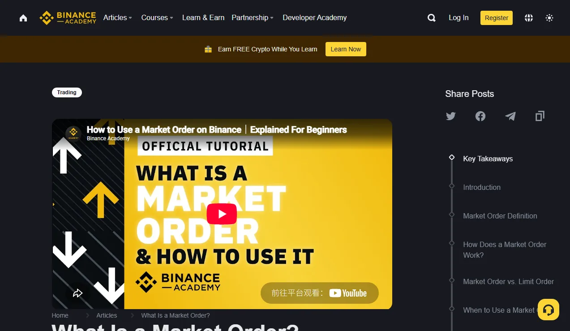
Task: Click Key Takeaways timeline diamond marker
Action: coord(452,157)
